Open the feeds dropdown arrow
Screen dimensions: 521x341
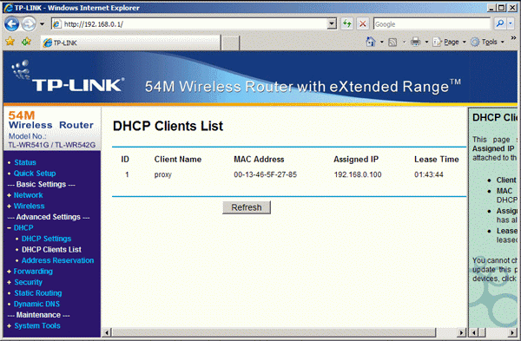coord(404,42)
